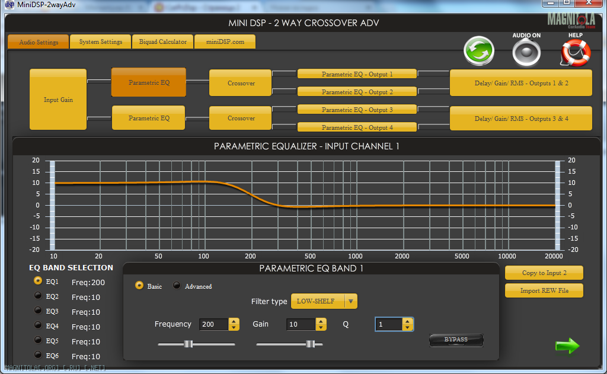The width and height of the screenshot is (607, 374).
Task: Select the EQ3 band radio button
Action: pyautogui.click(x=37, y=310)
